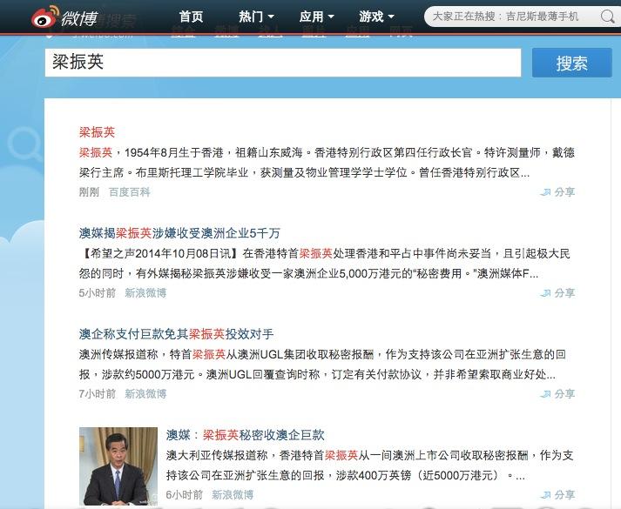Expand the 热门 dropdown menu

click(x=256, y=17)
